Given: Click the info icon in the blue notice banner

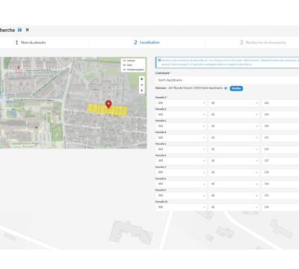Looking at the screenshot, I should pos(159,61).
